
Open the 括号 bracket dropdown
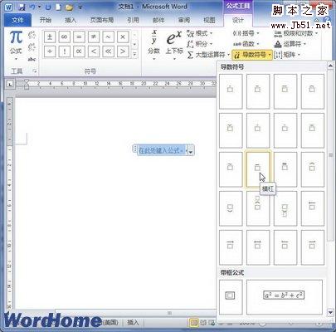pyautogui.click(x=246, y=34)
